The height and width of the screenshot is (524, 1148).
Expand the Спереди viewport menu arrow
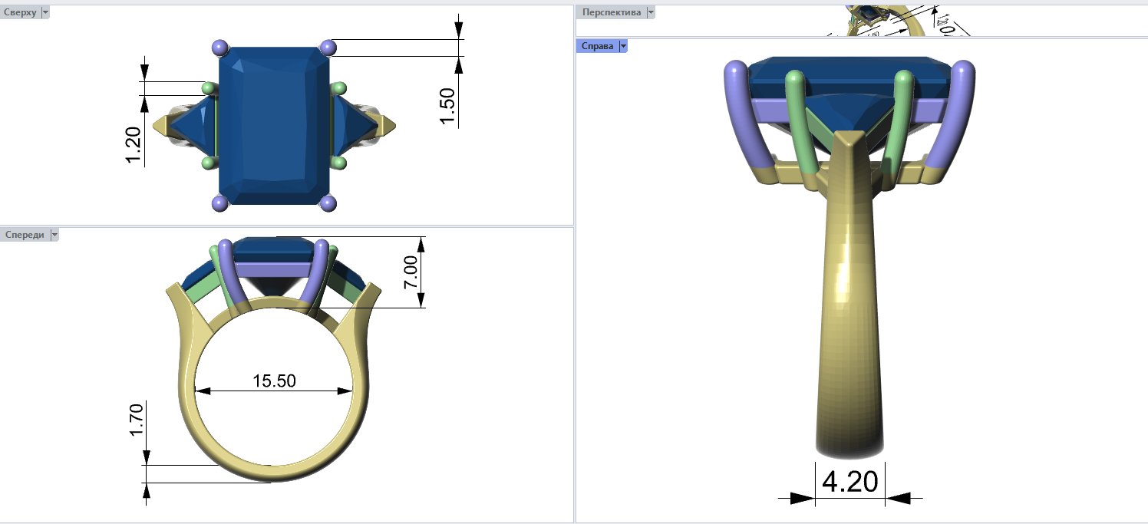(x=54, y=235)
